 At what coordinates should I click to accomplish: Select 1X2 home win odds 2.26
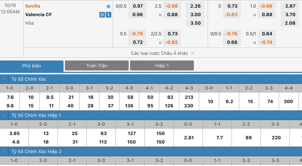(x=195, y=6)
